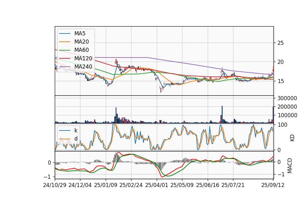
Task: Click the price axis value 20
Action: pyautogui.click(x=280, y=62)
